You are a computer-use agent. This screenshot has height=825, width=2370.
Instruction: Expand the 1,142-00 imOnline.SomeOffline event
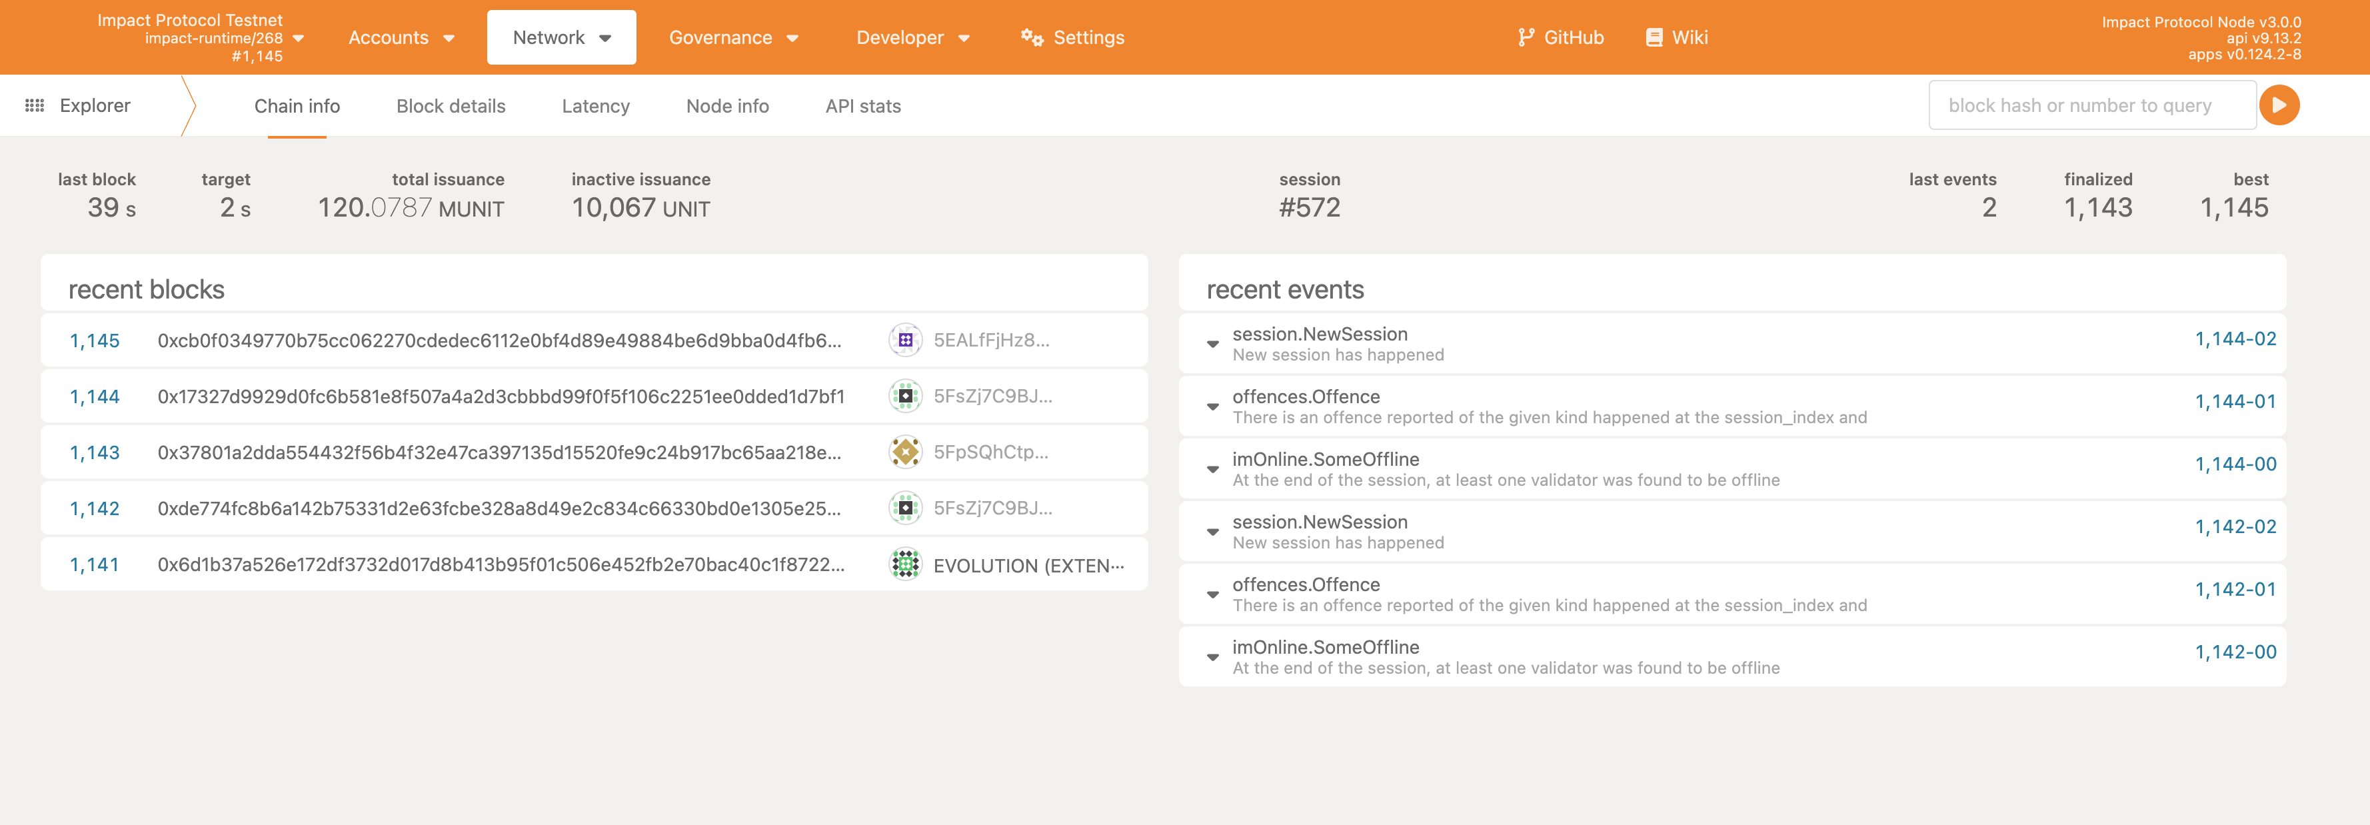click(x=1212, y=658)
